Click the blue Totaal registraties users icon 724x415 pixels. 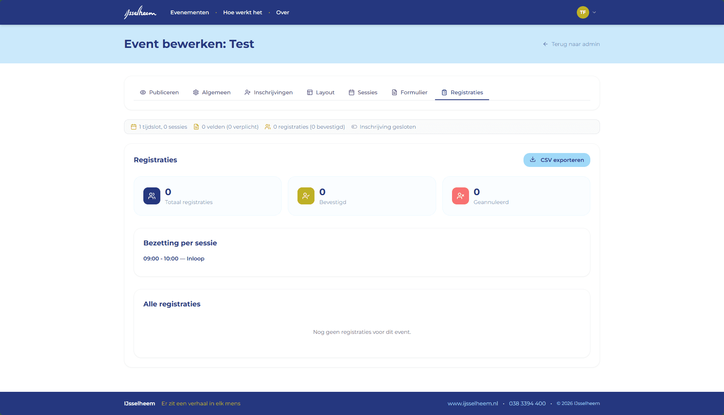[152, 196]
